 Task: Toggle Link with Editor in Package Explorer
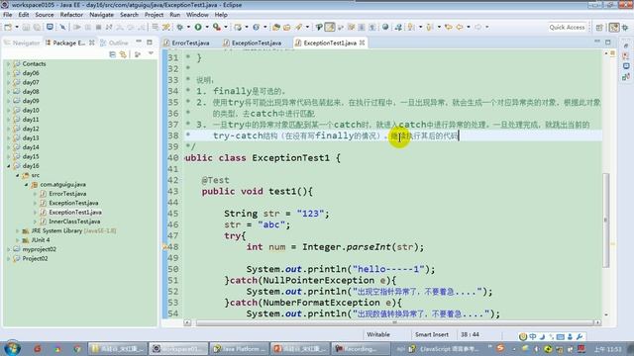coord(123,54)
